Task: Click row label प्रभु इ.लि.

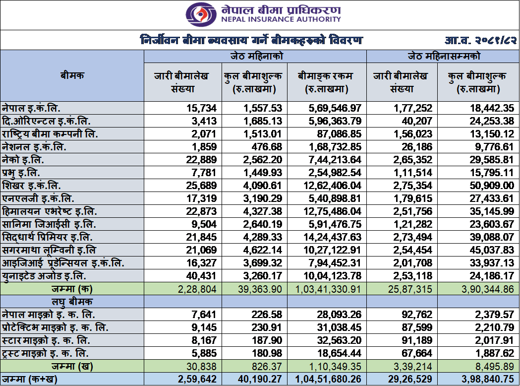Action: [21, 173]
